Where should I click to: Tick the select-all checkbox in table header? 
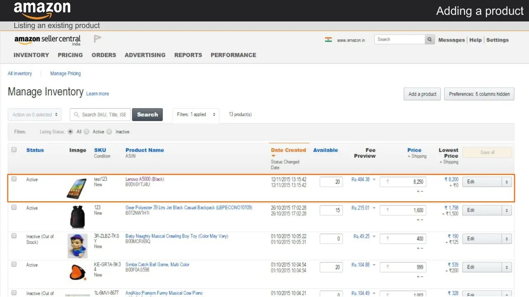pyautogui.click(x=14, y=150)
